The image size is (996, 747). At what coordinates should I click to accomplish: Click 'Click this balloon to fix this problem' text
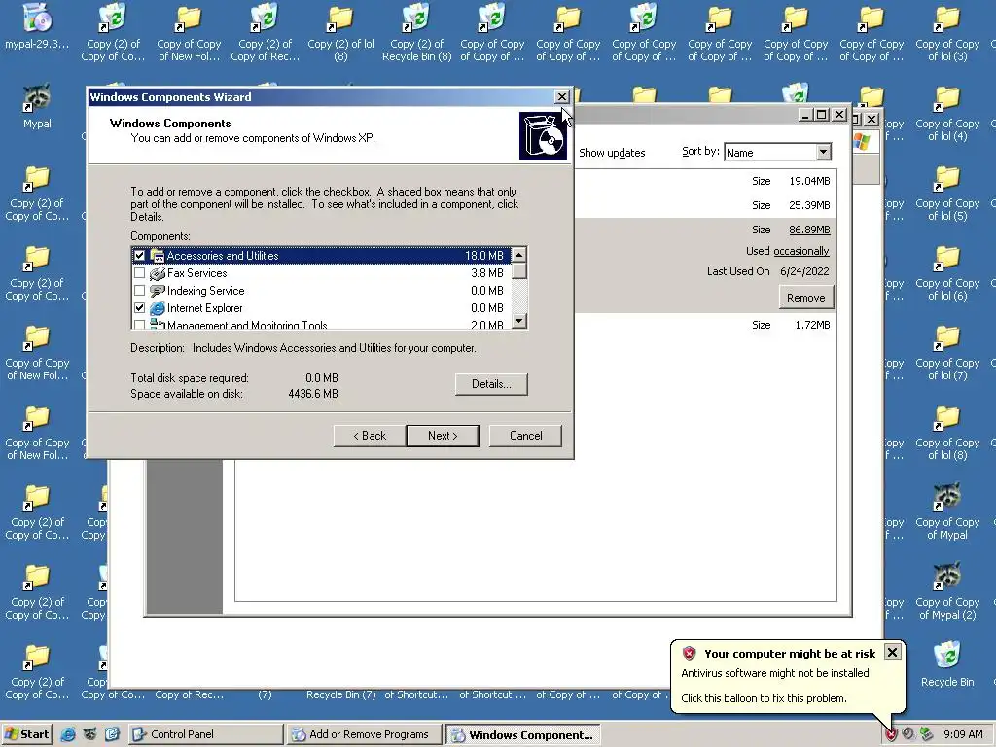tap(764, 698)
